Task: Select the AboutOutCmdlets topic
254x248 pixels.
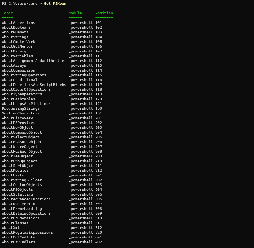Action: point(18,237)
